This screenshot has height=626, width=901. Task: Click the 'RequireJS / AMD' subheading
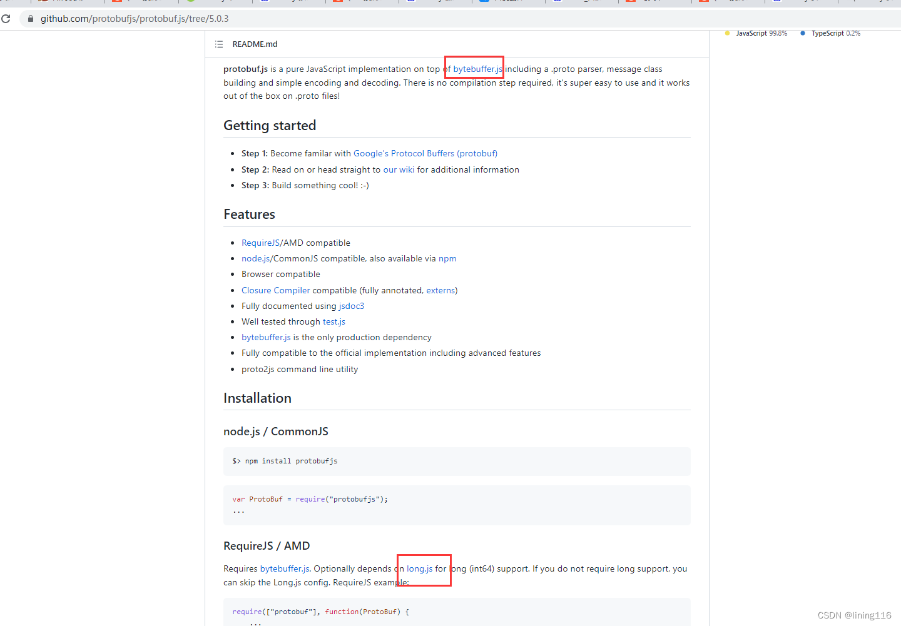[267, 546]
